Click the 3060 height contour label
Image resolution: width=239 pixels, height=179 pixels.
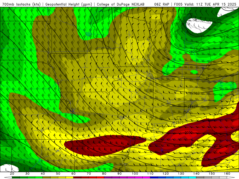tap(187, 157)
